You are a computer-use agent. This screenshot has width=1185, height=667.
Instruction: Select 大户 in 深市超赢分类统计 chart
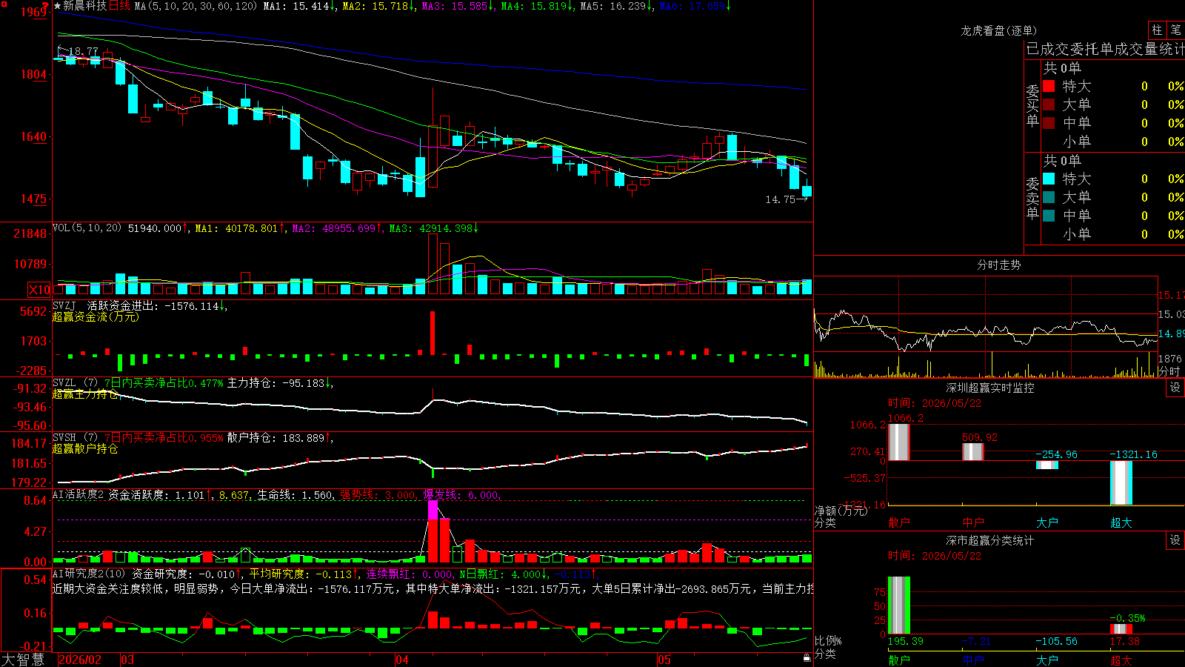click(1047, 660)
